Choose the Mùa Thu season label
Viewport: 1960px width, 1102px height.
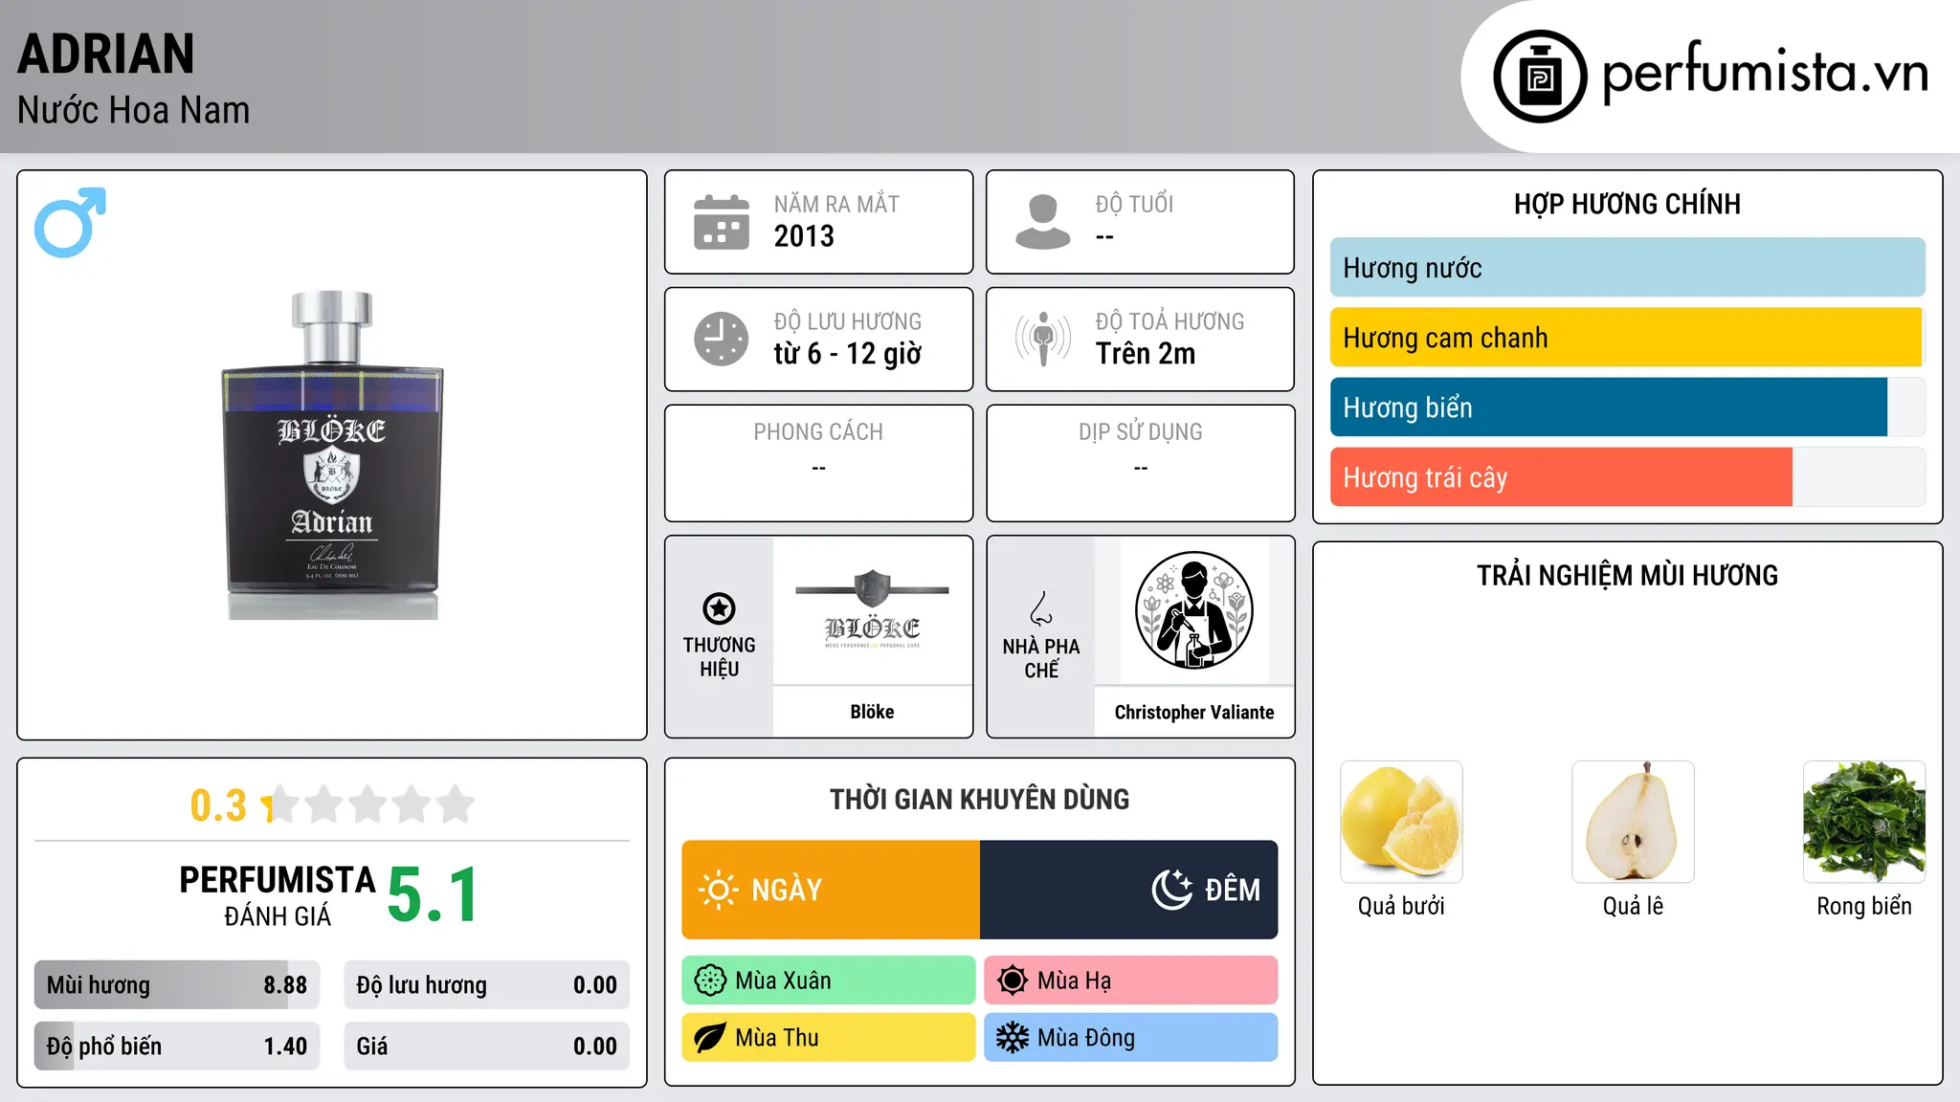(x=777, y=1038)
